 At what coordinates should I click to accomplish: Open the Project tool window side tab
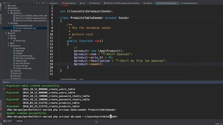1,7
